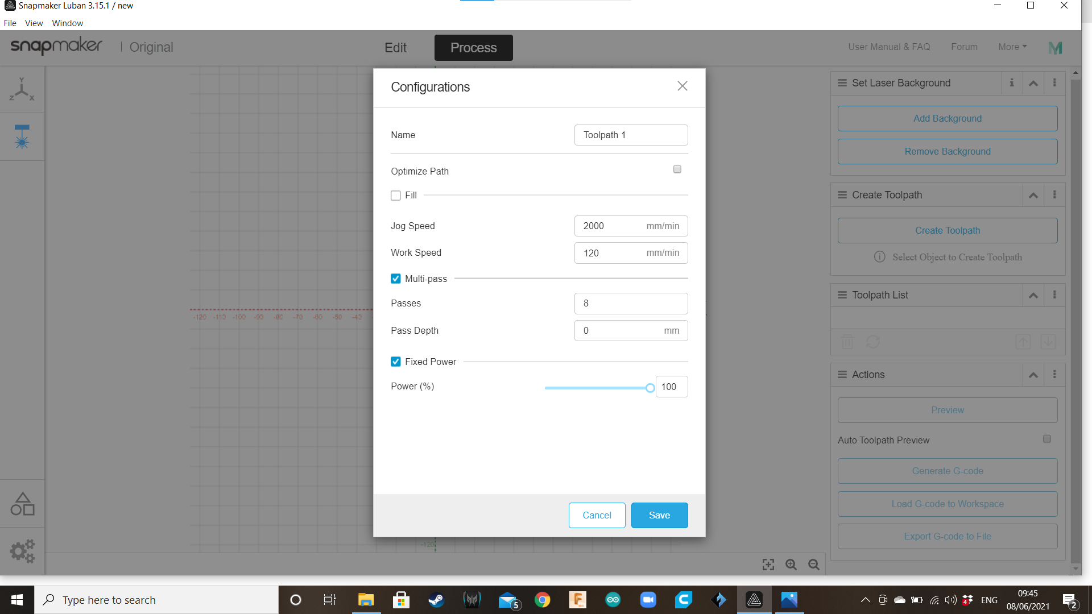Open the shapes tool icon in sidebar
Image resolution: width=1092 pixels, height=614 pixels.
click(x=22, y=504)
